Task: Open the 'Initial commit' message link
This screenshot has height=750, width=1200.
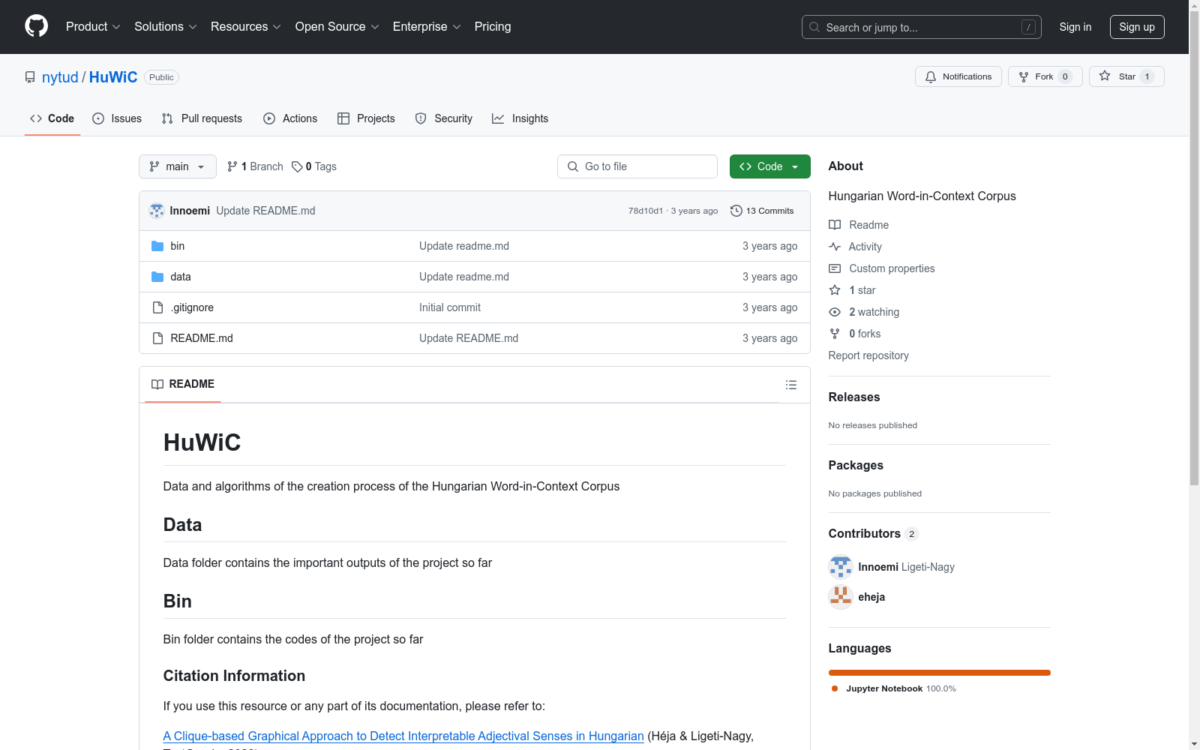Action: pos(450,307)
